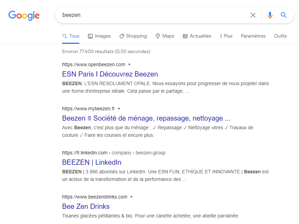The image size is (299, 224).
Task: Clear the search box with the X icon
Action: [253, 15]
